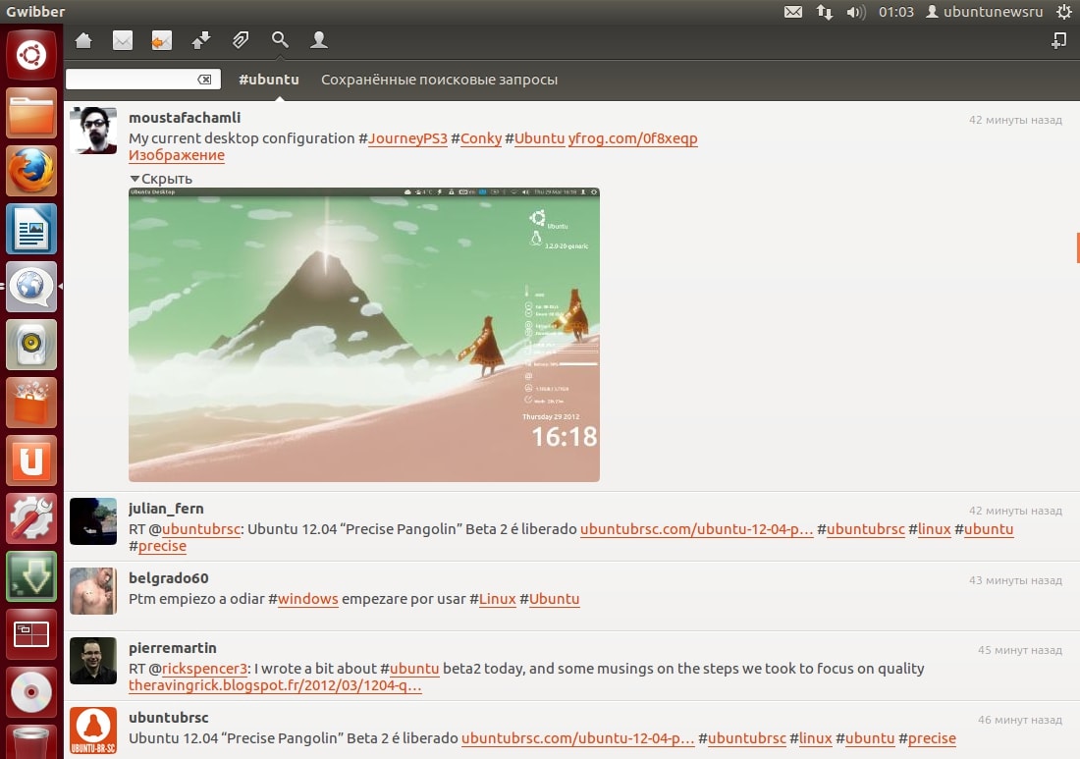Click the username pierremartin
Screen dimensions: 1080x759
[x=172, y=647]
